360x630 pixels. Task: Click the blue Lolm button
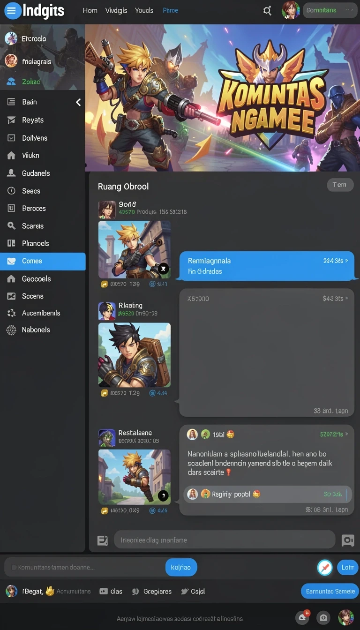pyautogui.click(x=347, y=567)
